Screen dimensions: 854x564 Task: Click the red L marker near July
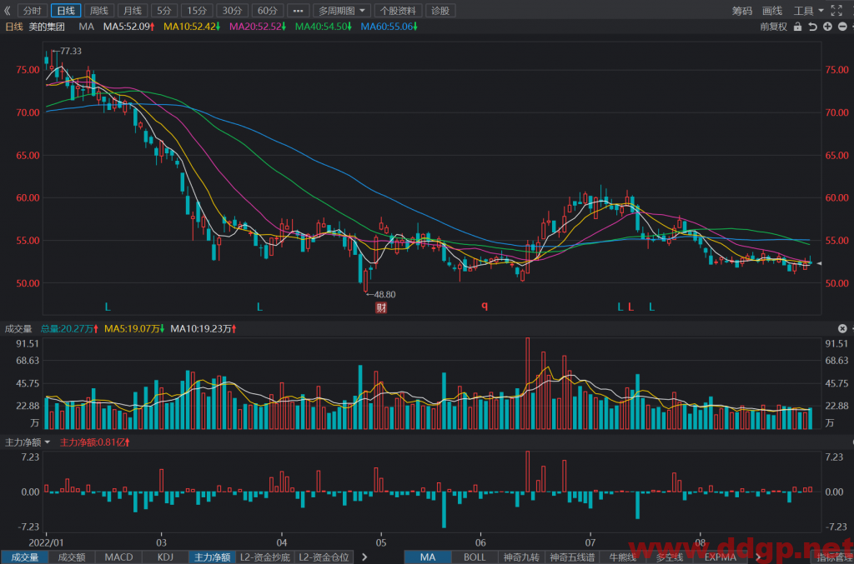coord(630,307)
